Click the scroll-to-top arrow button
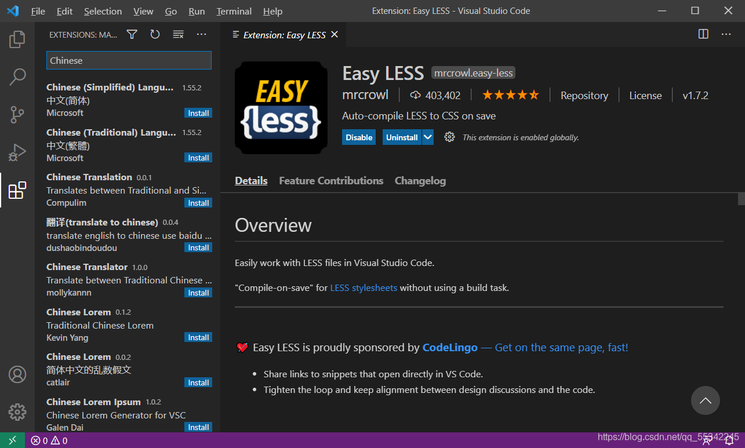Screen dimensions: 745x448 coord(706,400)
